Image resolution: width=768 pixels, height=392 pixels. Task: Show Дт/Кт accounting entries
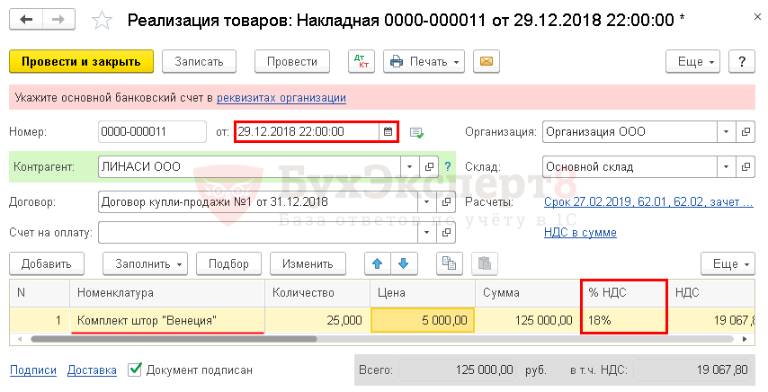(x=362, y=61)
